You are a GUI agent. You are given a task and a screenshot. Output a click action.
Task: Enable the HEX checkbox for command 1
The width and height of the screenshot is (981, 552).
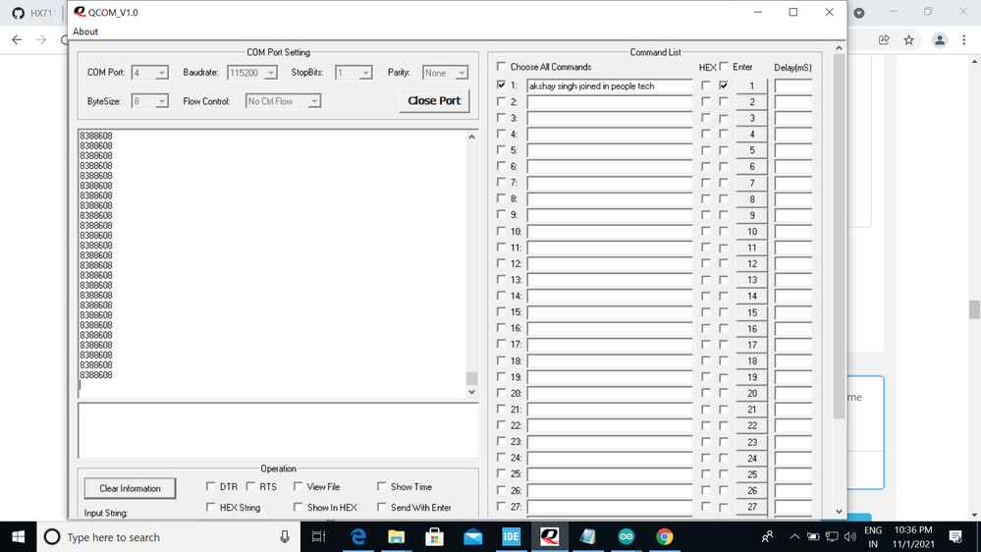[x=706, y=85]
